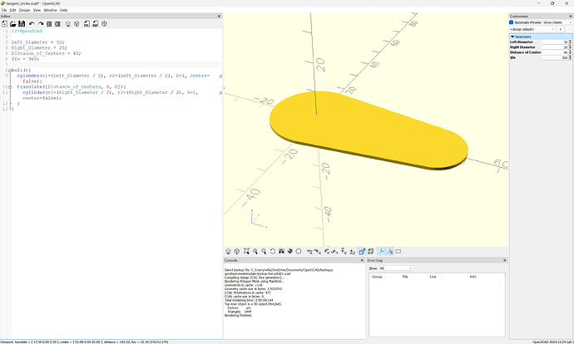
Task: Click the Unindent icon in editor toolbar
Action: click(49, 24)
